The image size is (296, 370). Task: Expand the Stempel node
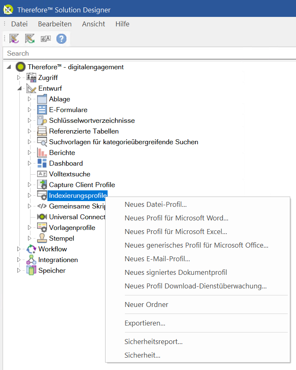[x=29, y=238]
